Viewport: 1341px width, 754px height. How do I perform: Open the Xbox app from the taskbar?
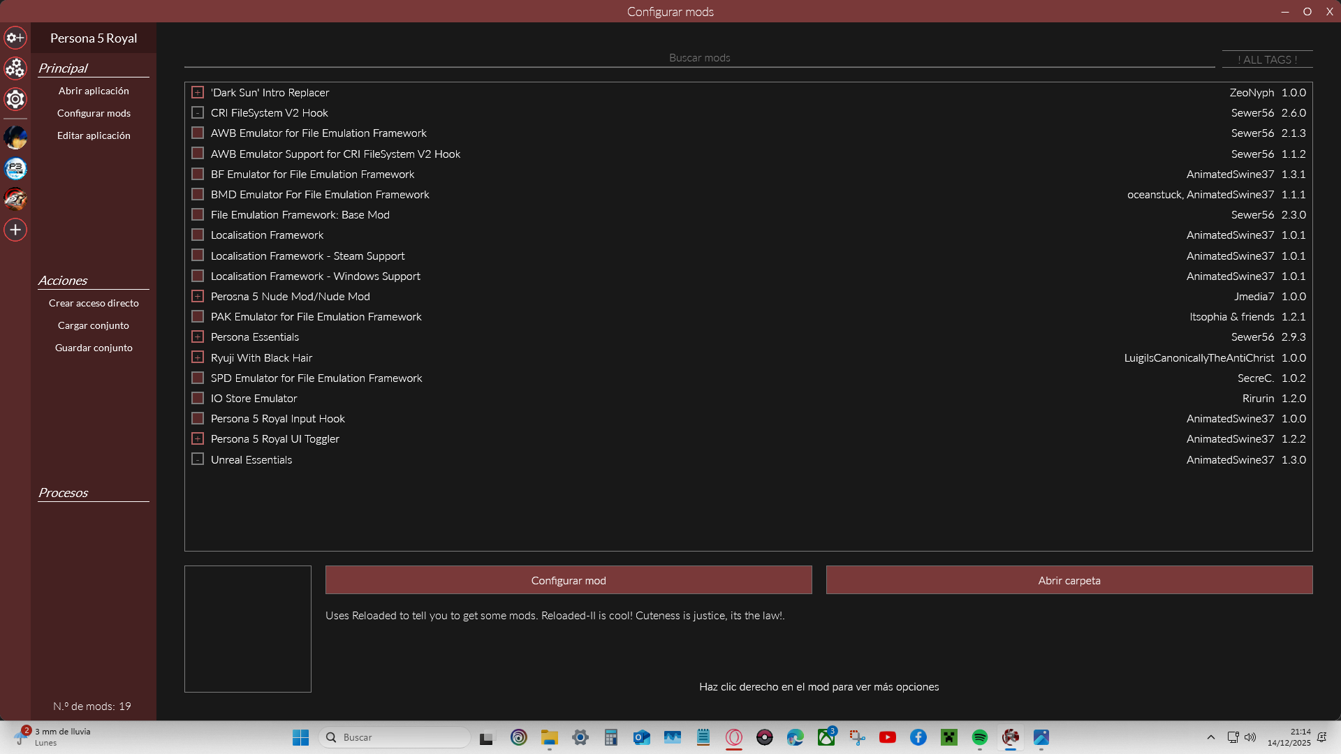pyautogui.click(x=826, y=737)
